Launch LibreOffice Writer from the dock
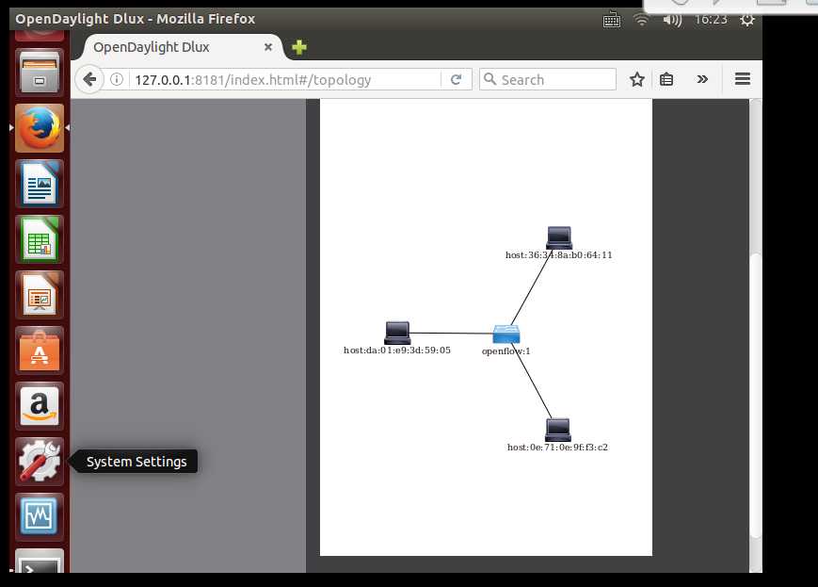 pyautogui.click(x=40, y=184)
